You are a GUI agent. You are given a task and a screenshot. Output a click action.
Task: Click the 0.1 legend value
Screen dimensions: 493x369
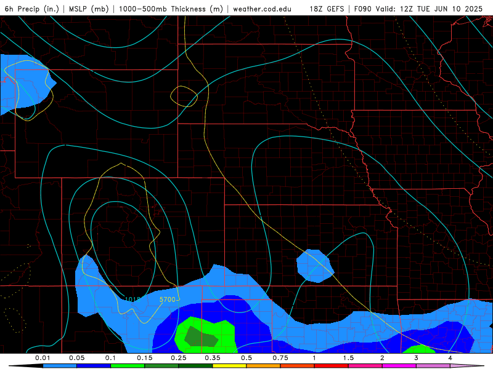(x=110, y=358)
